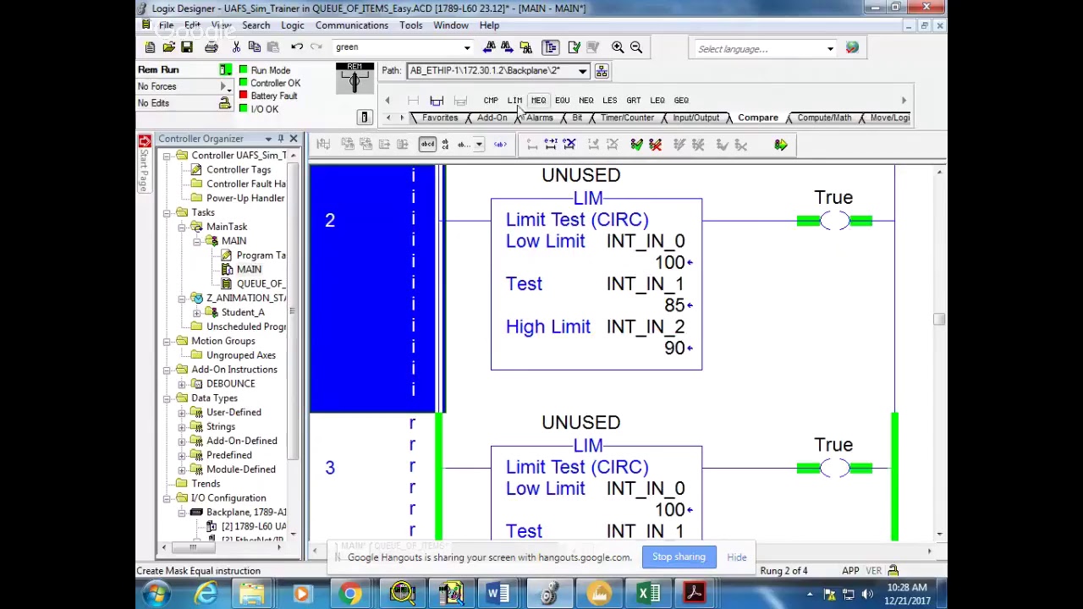
Task: Click the red-X cancel edits icon
Action: pyautogui.click(x=655, y=145)
